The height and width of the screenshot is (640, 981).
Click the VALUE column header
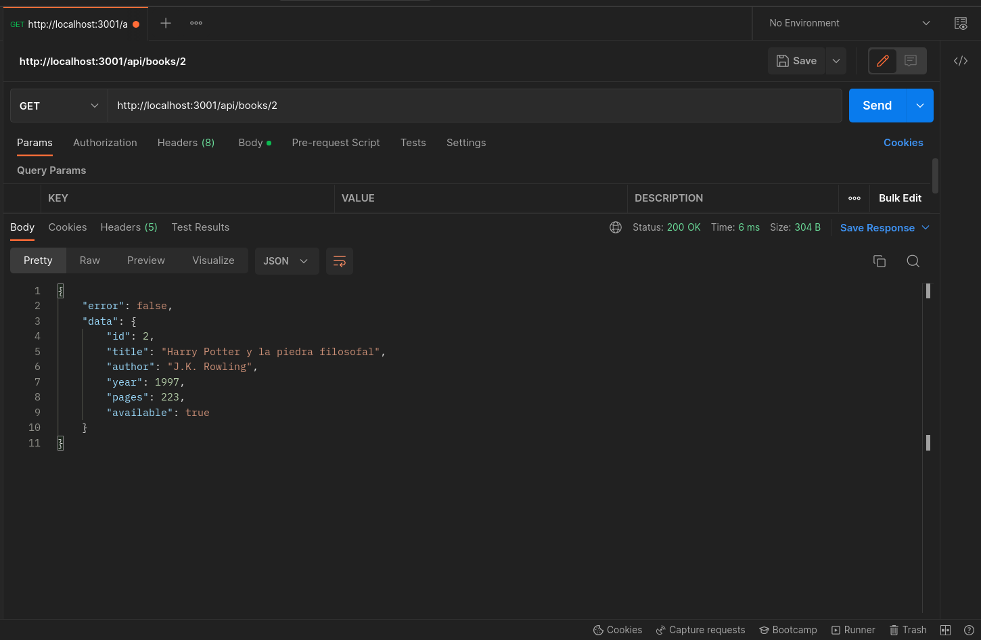coord(358,198)
